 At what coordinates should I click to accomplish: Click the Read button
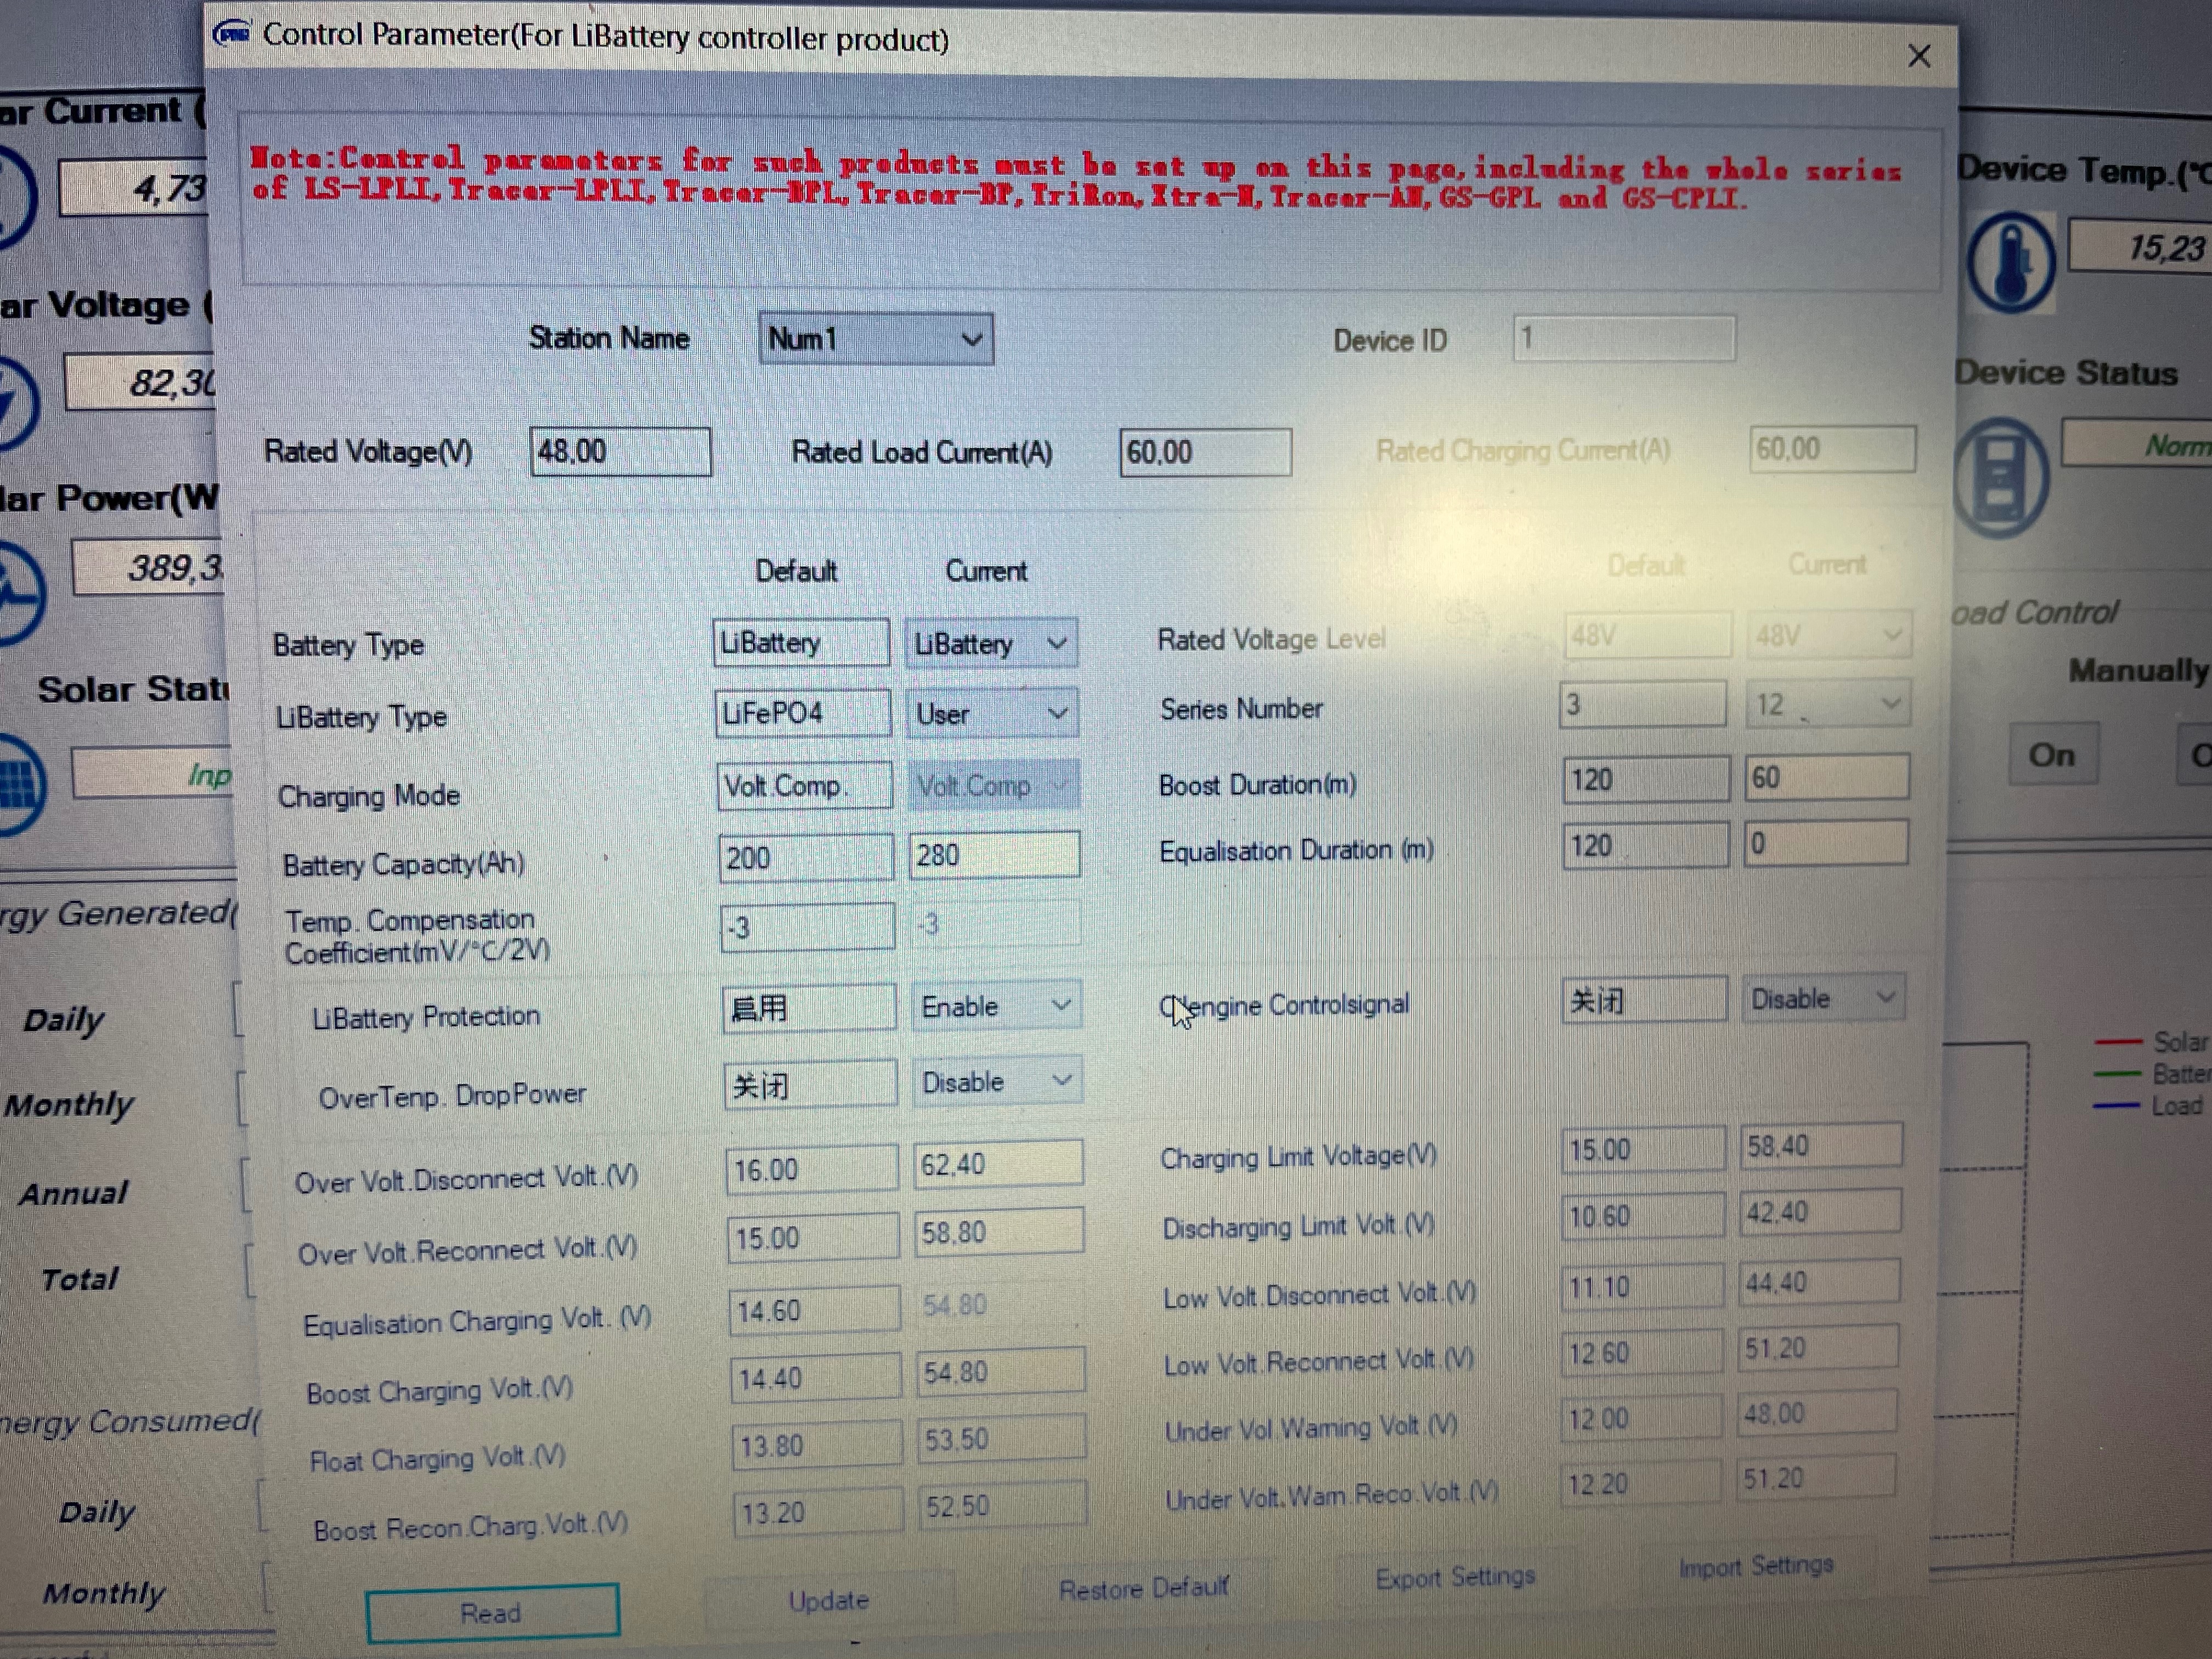[x=492, y=1612]
